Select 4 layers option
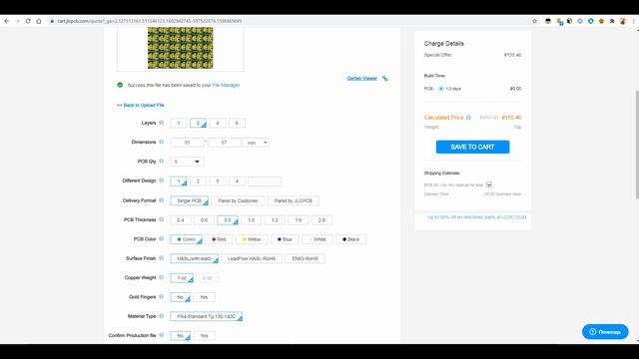The width and height of the screenshot is (639, 359). point(218,123)
